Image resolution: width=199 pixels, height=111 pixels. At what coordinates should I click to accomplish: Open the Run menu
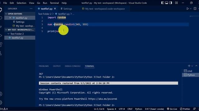point(45,3)
